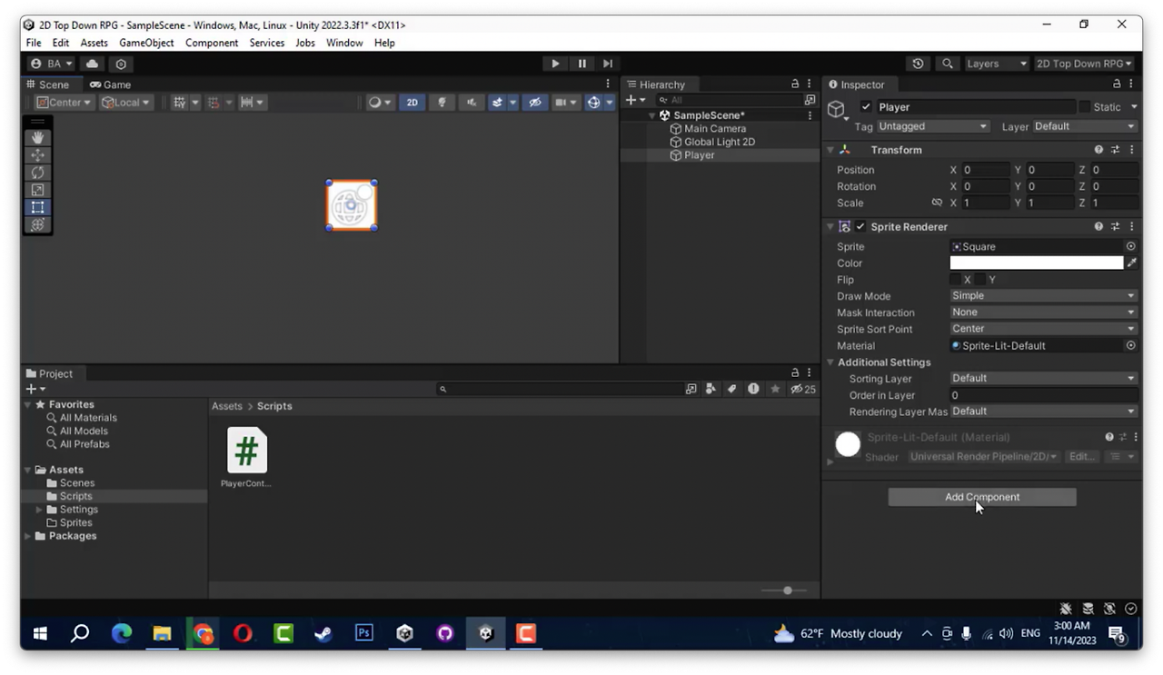Select Main Camera in Hierarchy
The height and width of the screenshot is (675, 1163).
pos(714,129)
